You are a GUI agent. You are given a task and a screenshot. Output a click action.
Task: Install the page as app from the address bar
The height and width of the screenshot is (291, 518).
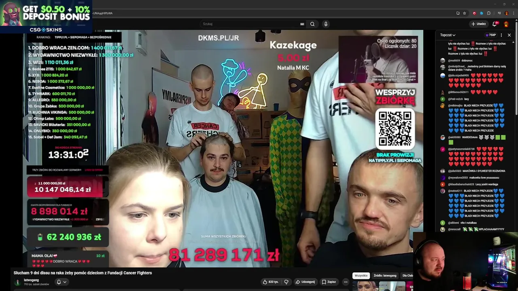[x=458, y=13]
